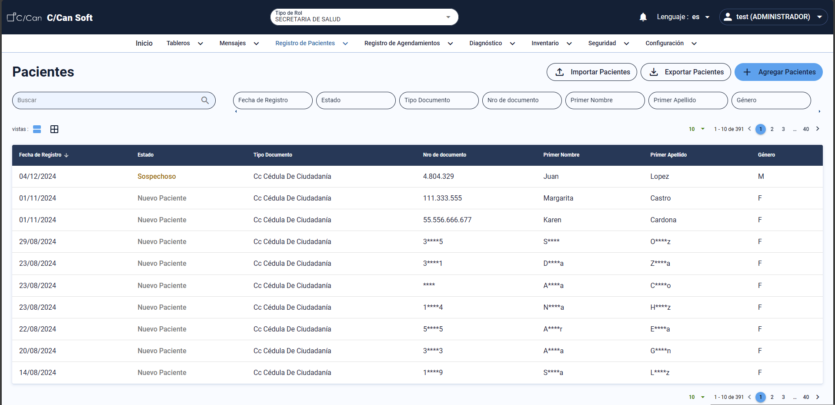The width and height of the screenshot is (835, 405).
Task: Open the Inventario menu
Action: 551,43
